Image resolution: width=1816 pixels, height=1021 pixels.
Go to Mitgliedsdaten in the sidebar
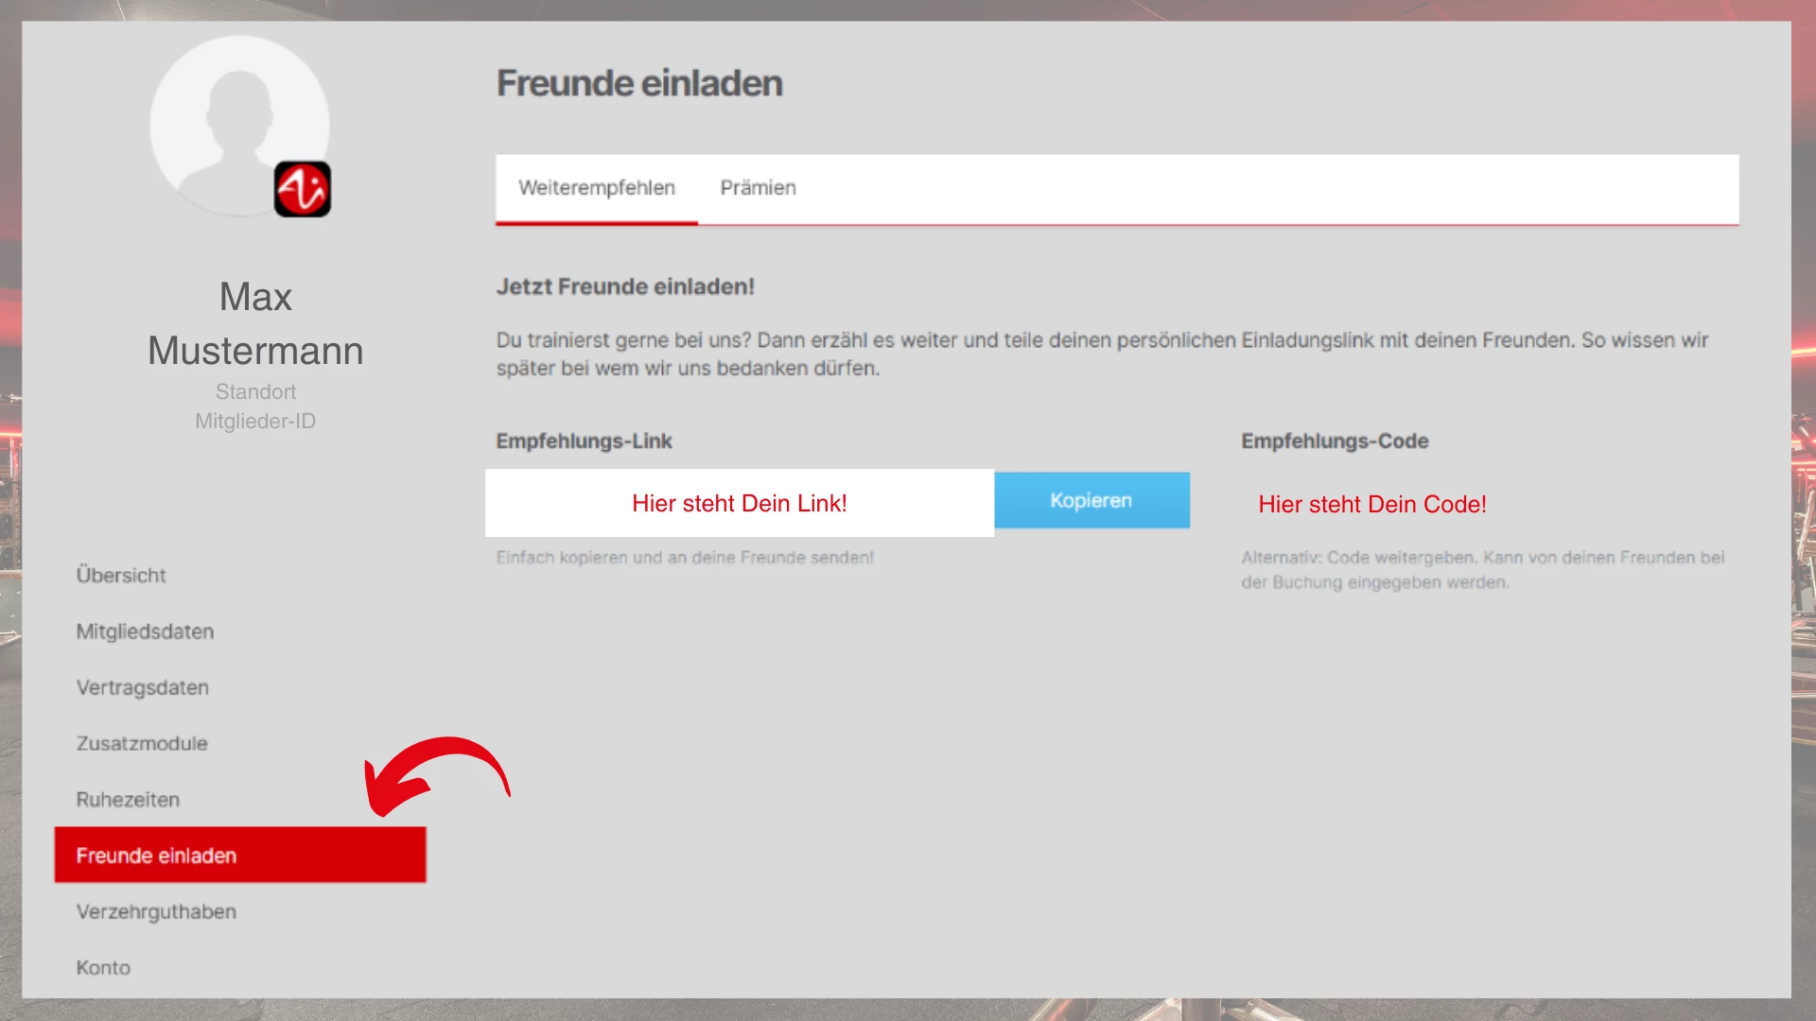tap(145, 632)
